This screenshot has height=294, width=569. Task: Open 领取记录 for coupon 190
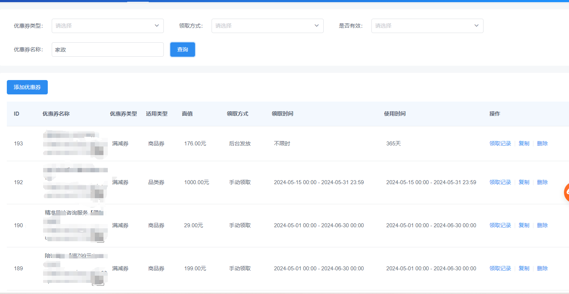pyautogui.click(x=500, y=225)
